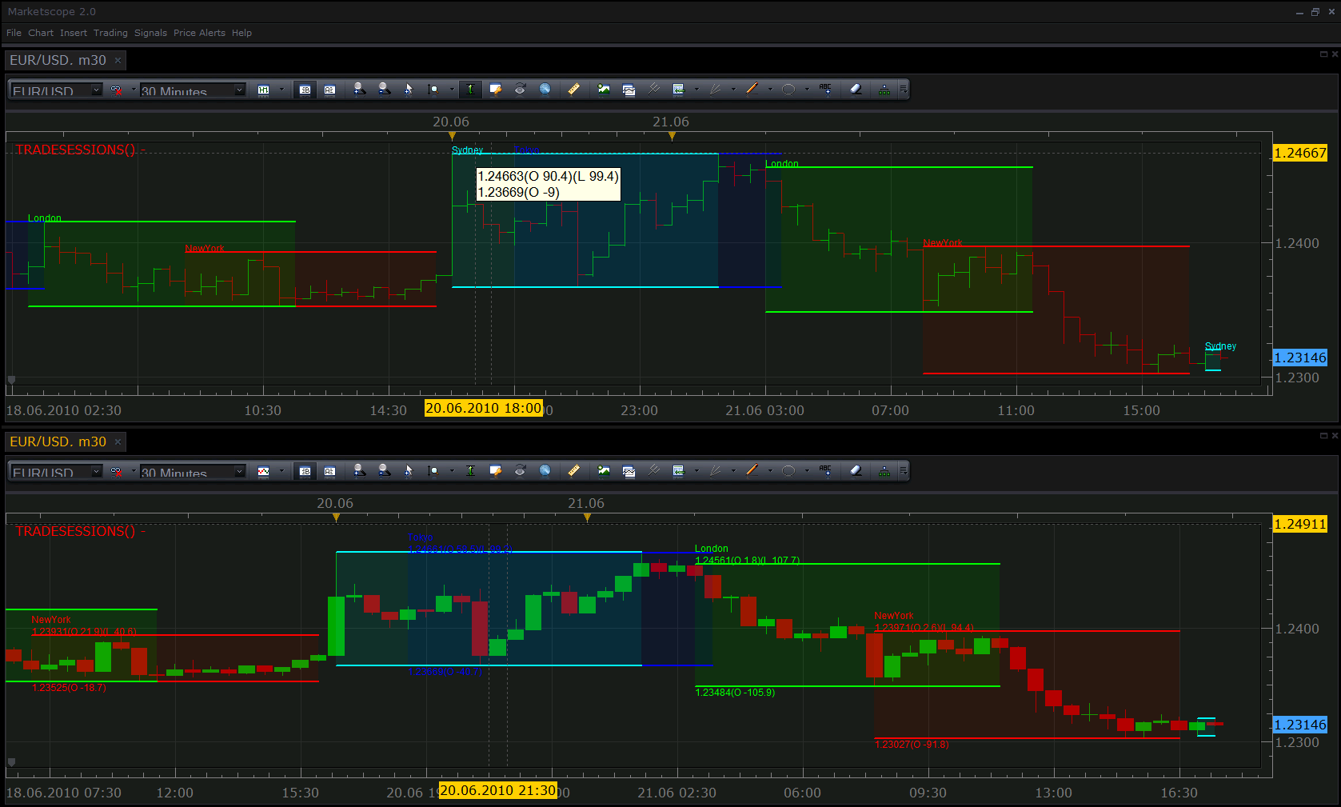
Task: Choose the ellipse shape tool in bottom toolbar
Action: click(788, 471)
